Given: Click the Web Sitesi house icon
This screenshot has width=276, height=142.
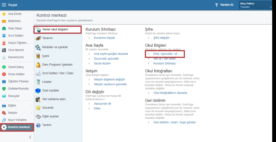Looking at the screenshot, I should 4,28.
